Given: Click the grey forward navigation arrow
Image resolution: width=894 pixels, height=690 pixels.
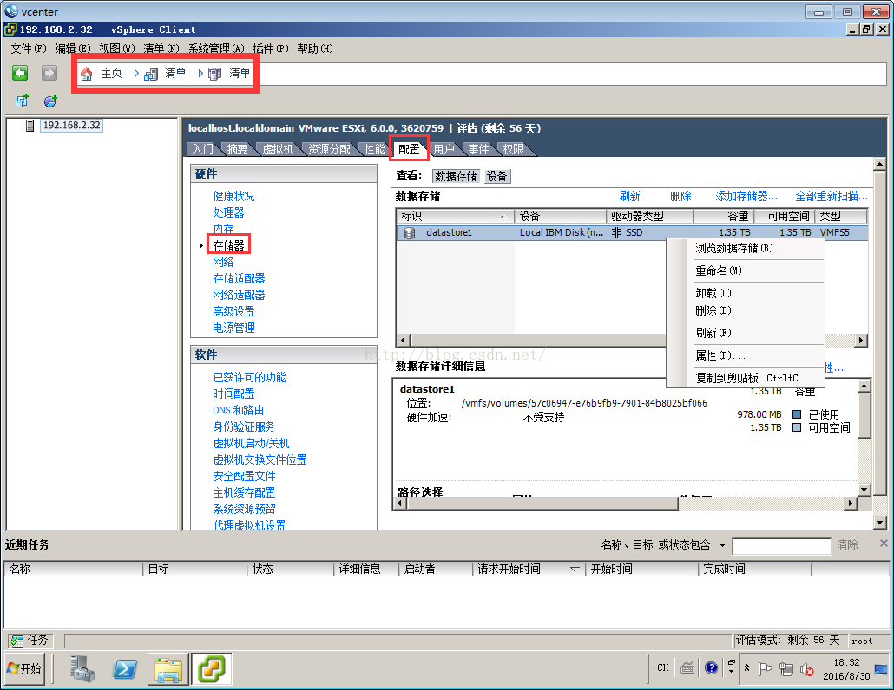Looking at the screenshot, I should pyautogui.click(x=49, y=73).
